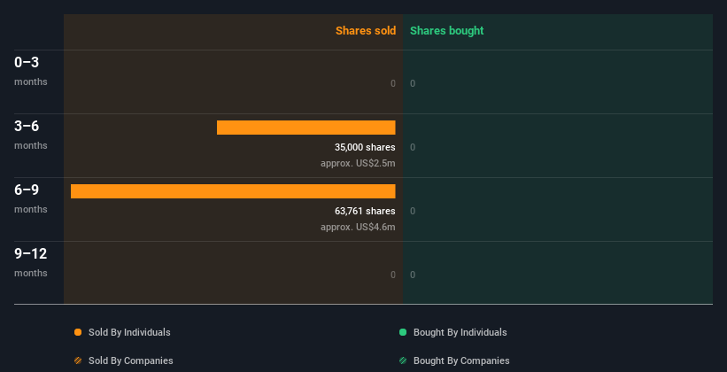Click the approx. US$2.5m amount
727x372 pixels.
pyautogui.click(x=358, y=163)
